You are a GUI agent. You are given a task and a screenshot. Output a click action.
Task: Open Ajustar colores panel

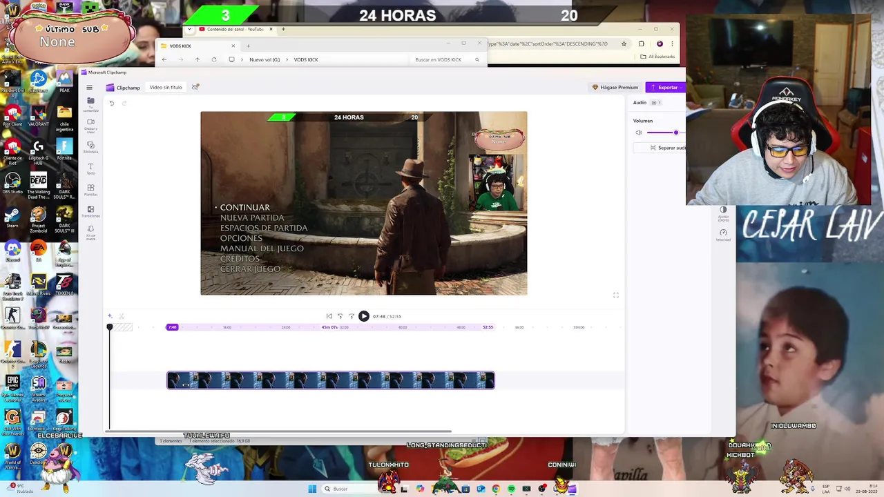723,212
